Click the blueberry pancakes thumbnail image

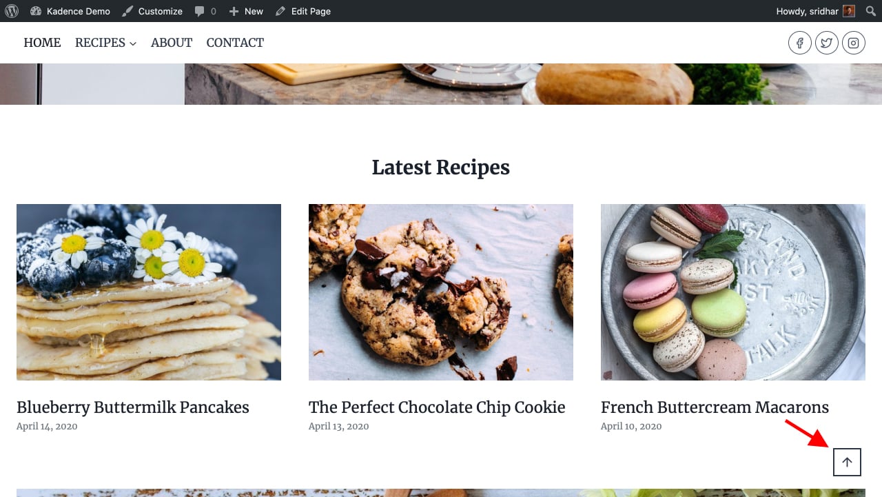click(149, 292)
